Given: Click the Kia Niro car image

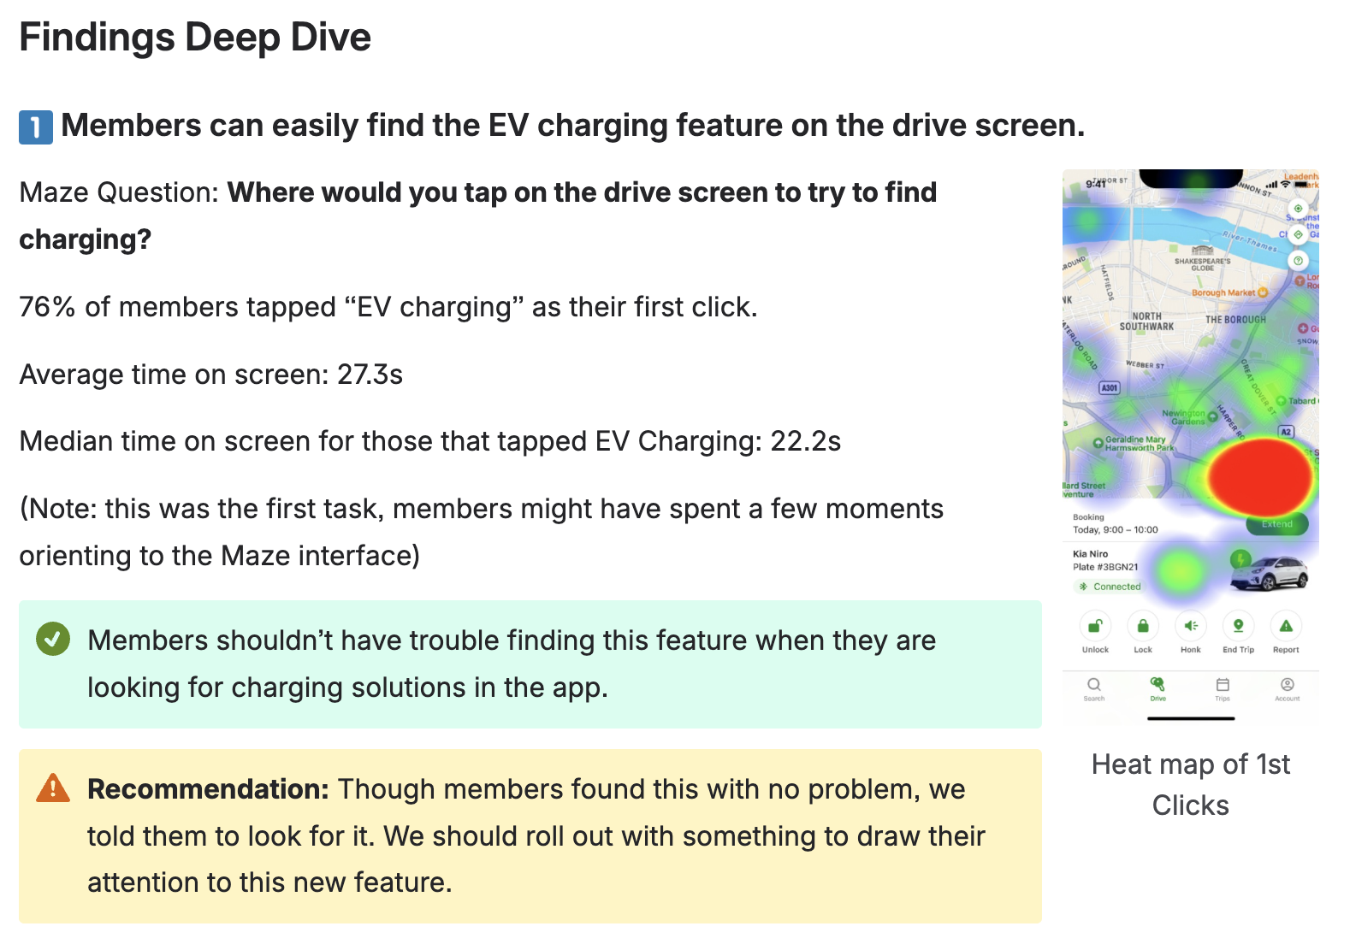Looking at the screenshot, I should [1269, 574].
